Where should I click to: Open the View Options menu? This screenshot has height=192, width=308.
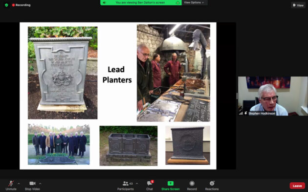coord(194,2)
